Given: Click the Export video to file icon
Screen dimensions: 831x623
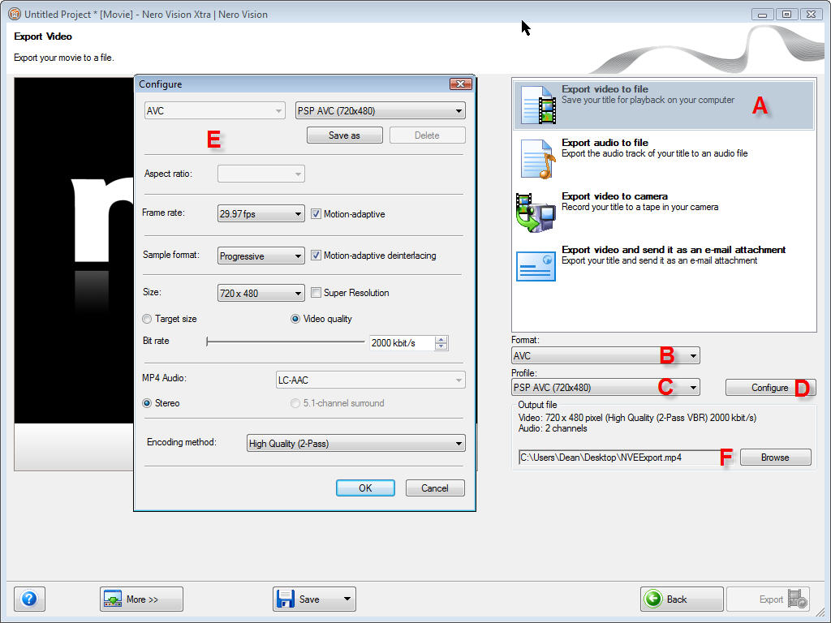Looking at the screenshot, I should [539, 105].
